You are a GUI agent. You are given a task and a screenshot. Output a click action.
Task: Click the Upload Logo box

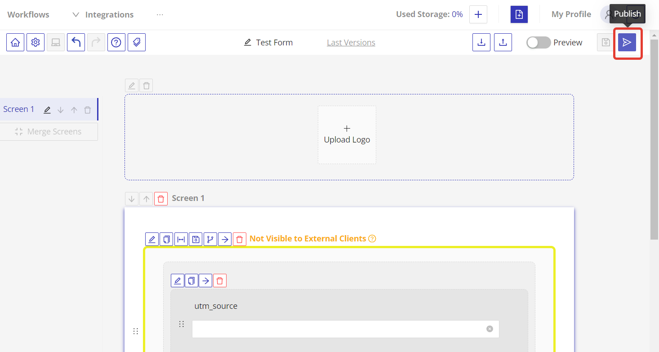pos(347,134)
